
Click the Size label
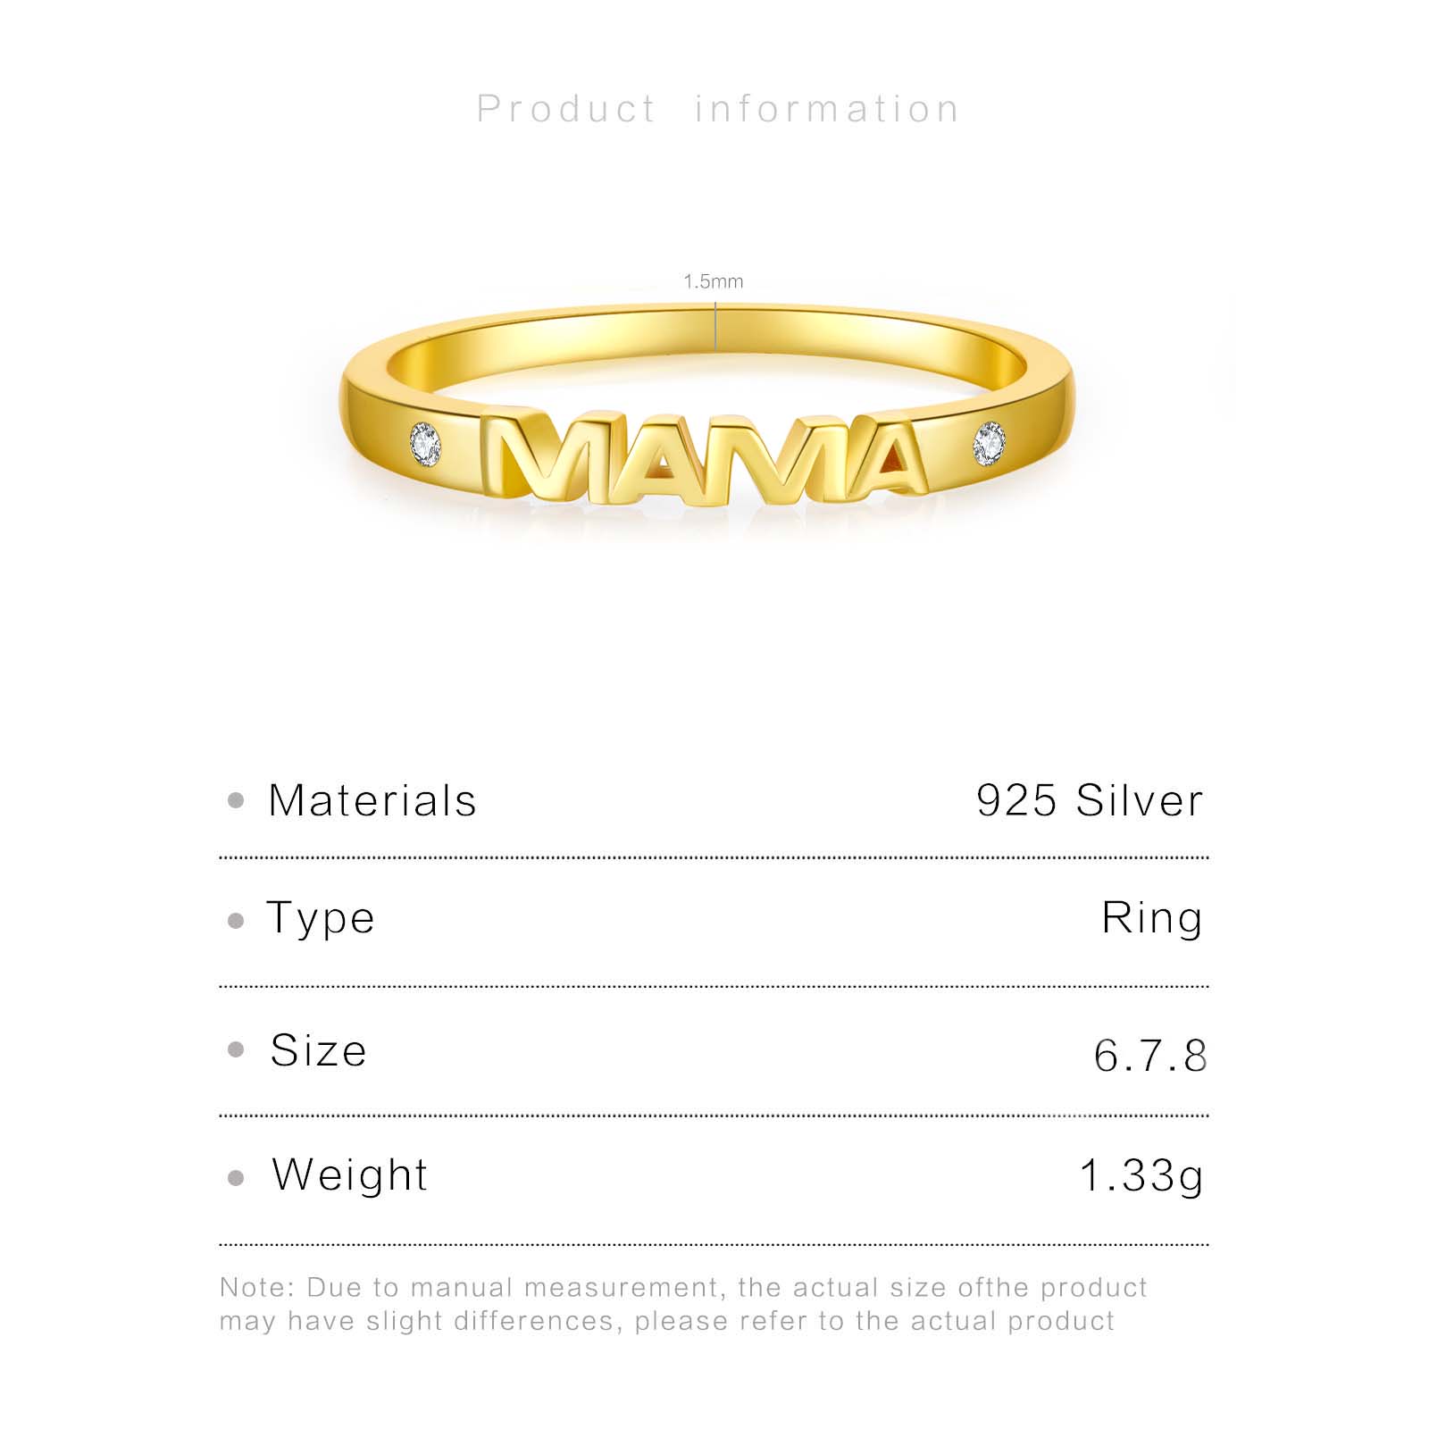(x=319, y=1050)
